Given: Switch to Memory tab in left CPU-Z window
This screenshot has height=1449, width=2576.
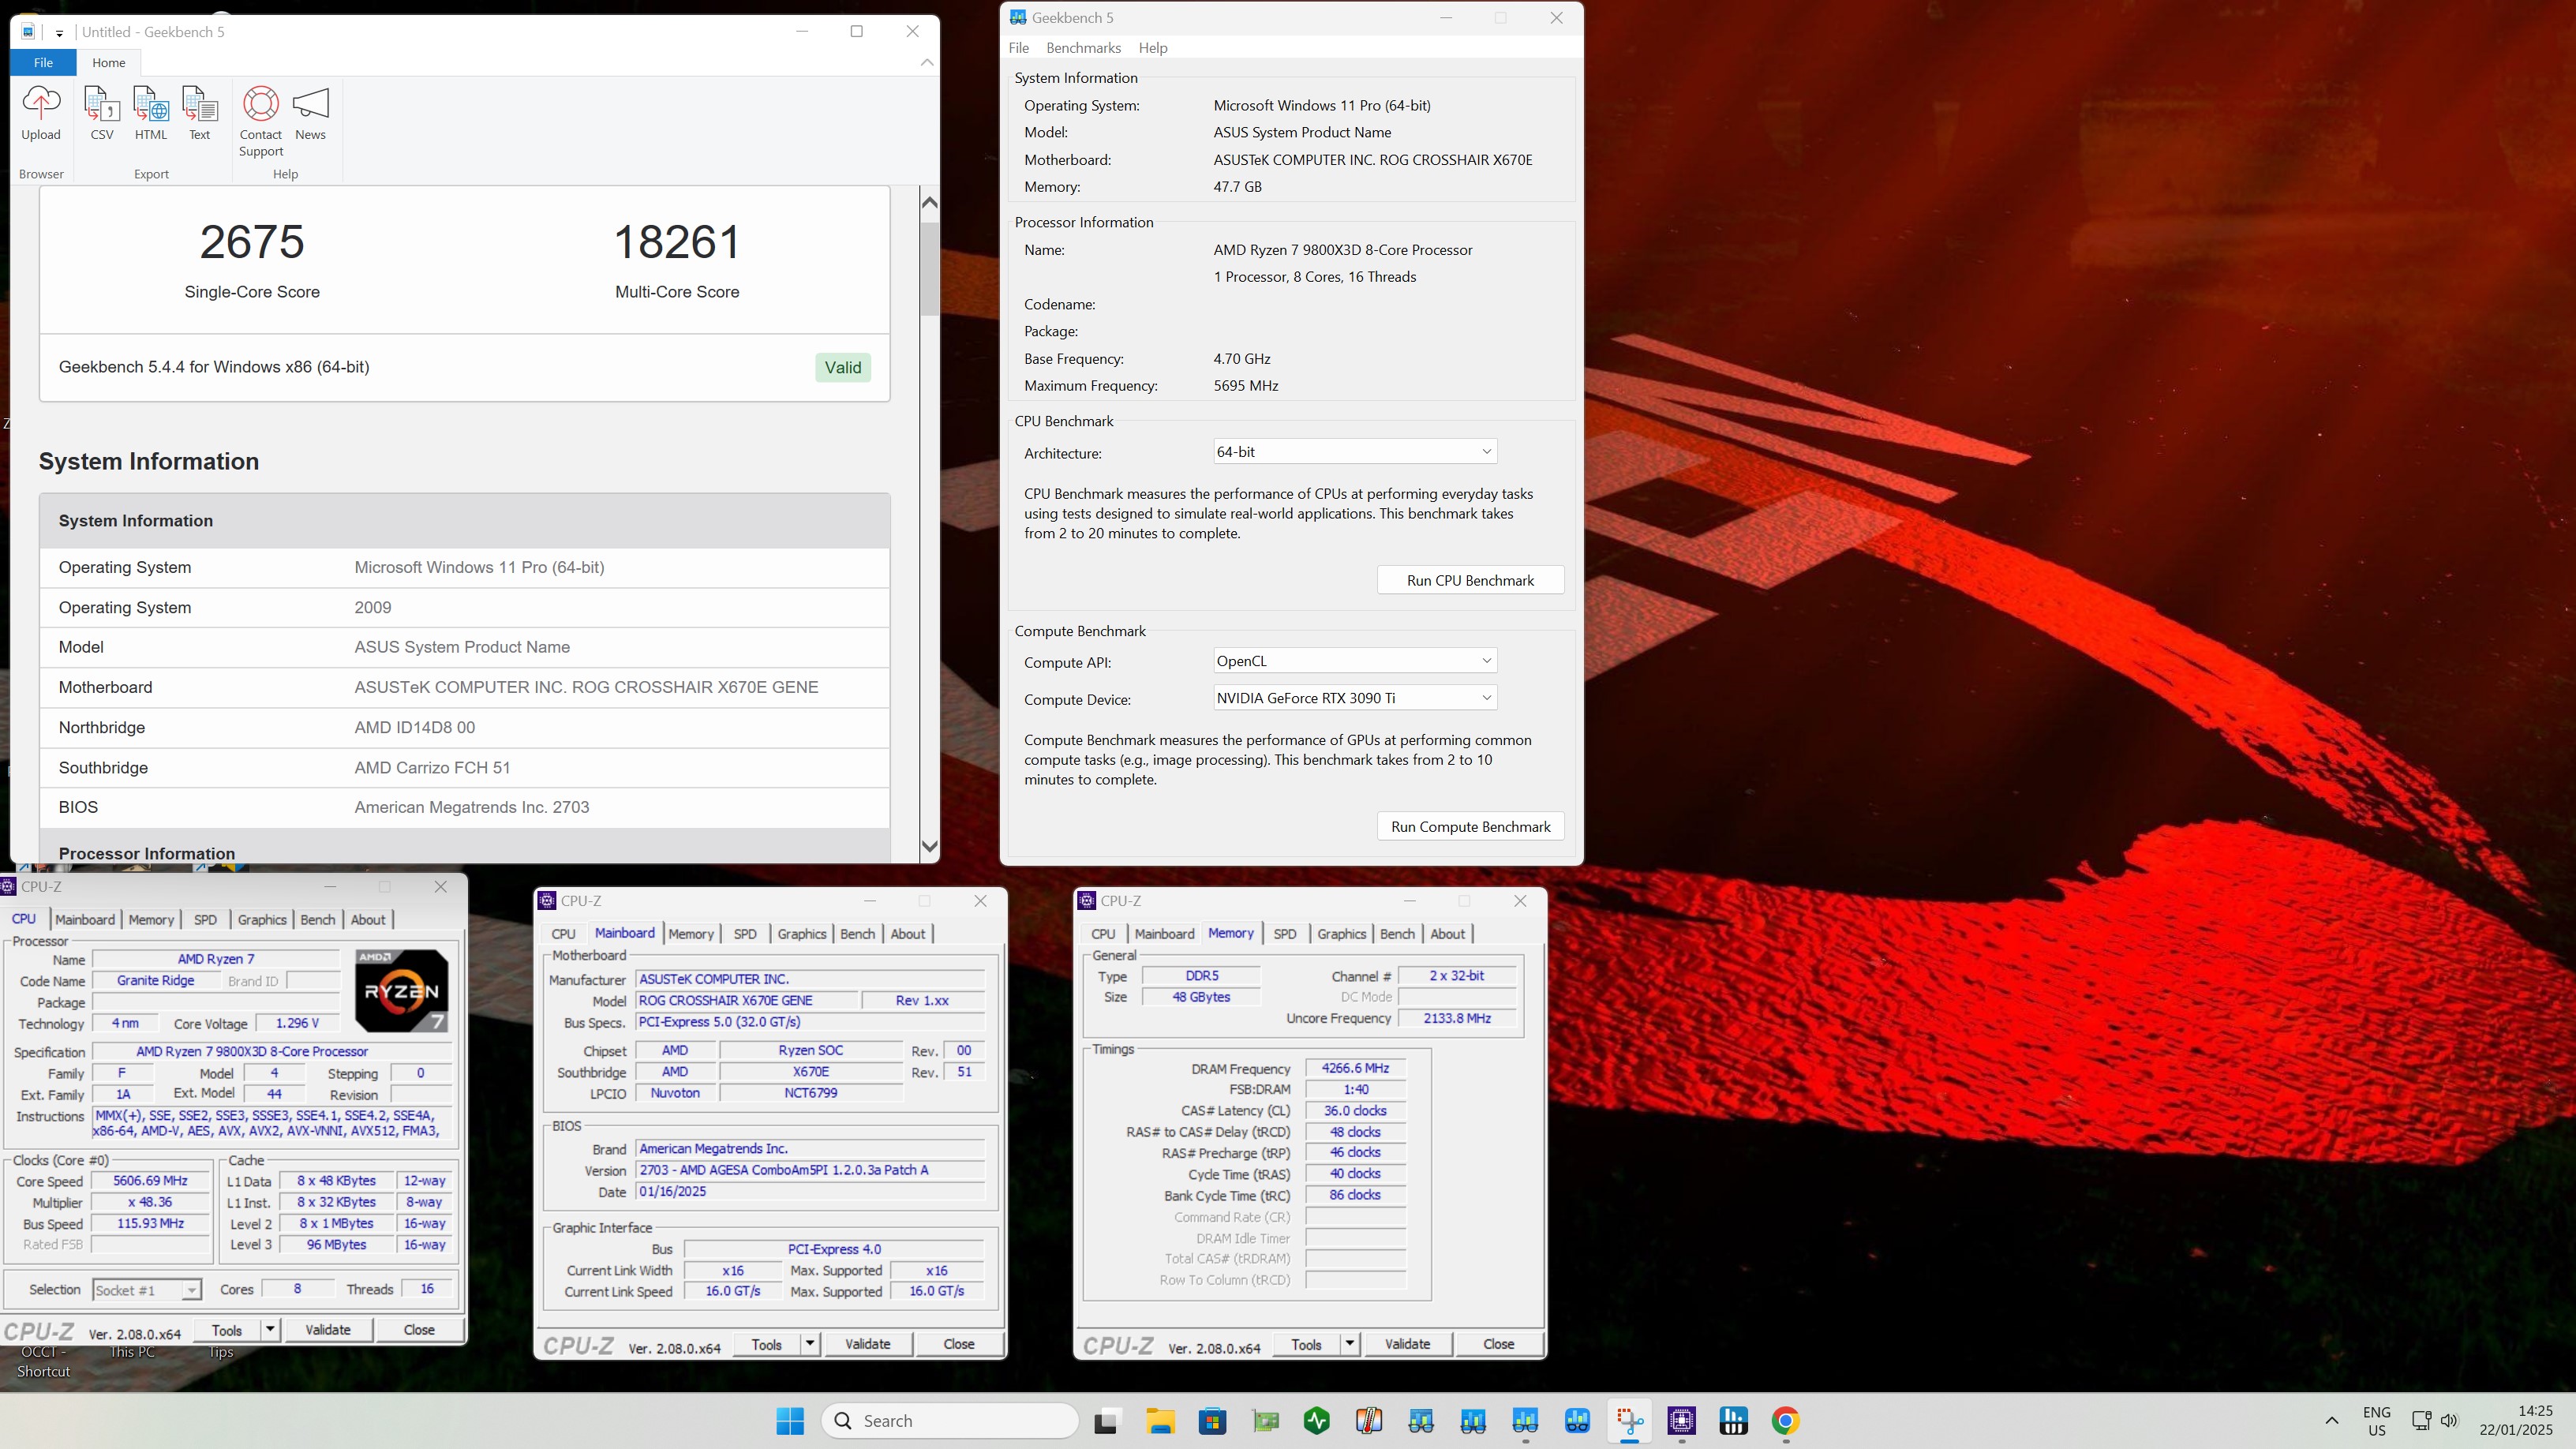Looking at the screenshot, I should (151, 920).
